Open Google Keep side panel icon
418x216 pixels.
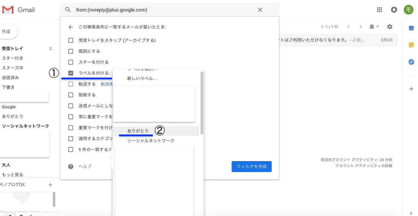click(x=411, y=45)
